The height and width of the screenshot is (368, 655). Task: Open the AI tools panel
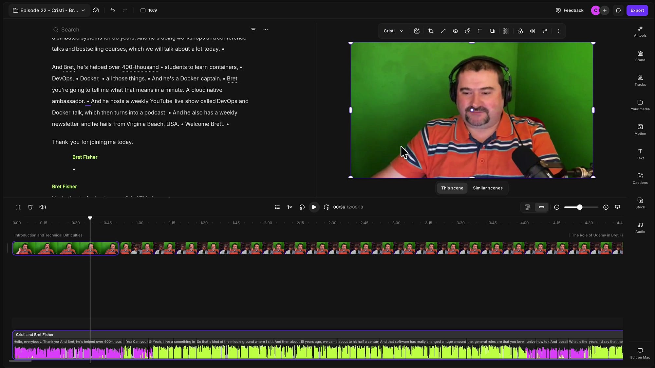[640, 31]
